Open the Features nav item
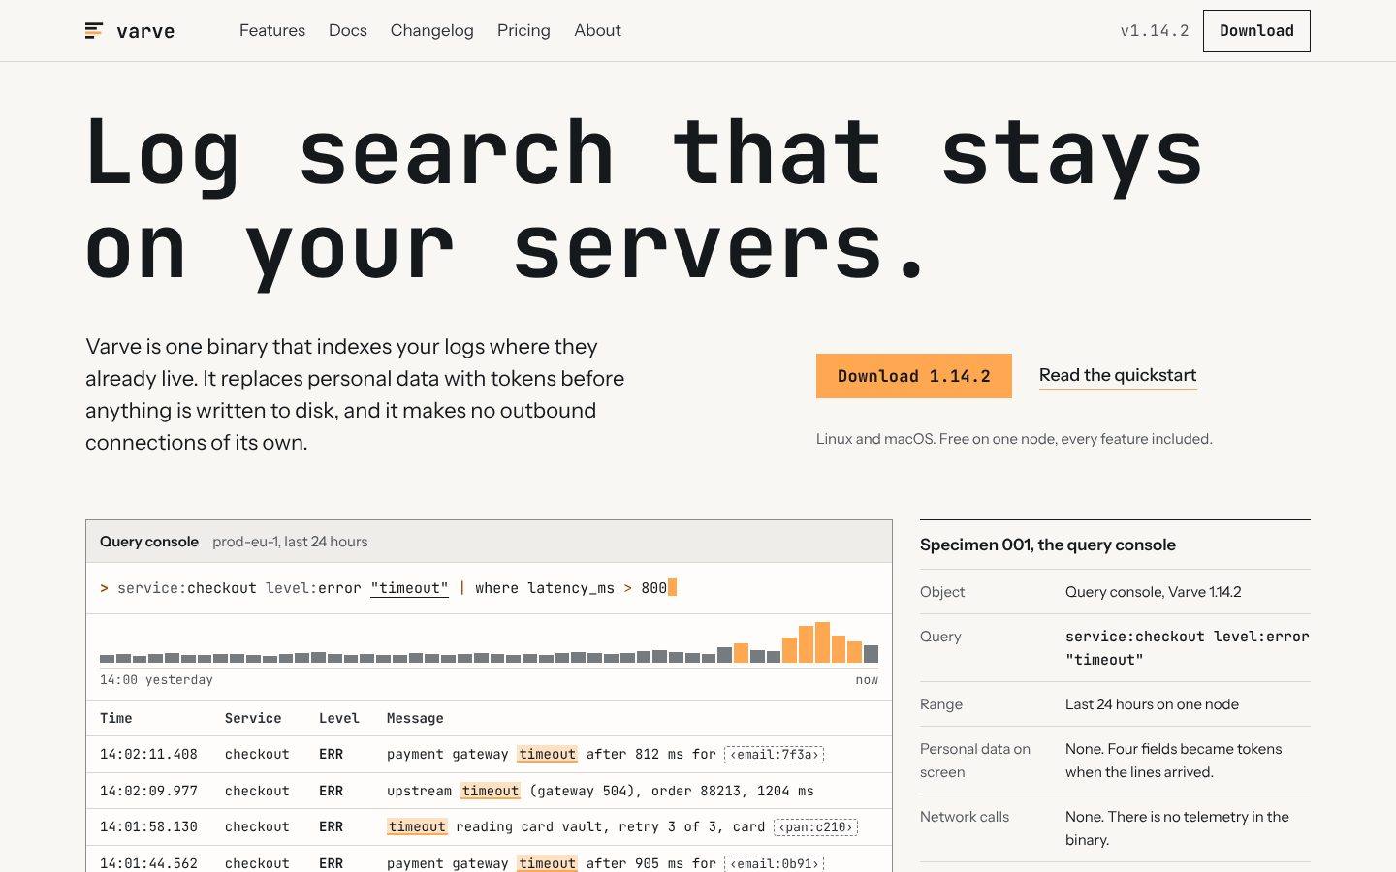 [x=272, y=31]
